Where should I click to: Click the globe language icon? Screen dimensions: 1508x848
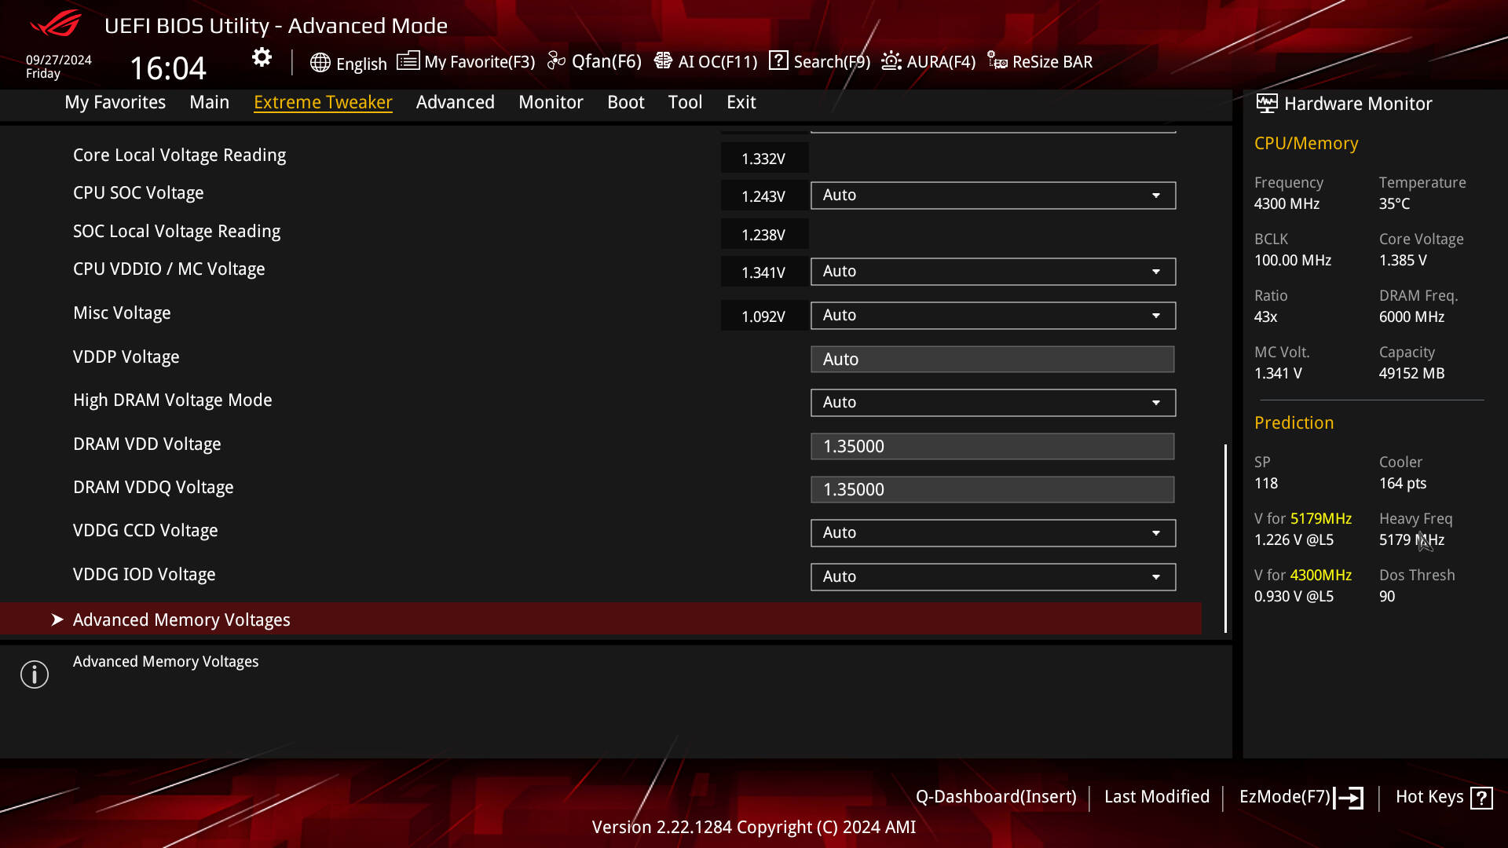click(x=320, y=63)
